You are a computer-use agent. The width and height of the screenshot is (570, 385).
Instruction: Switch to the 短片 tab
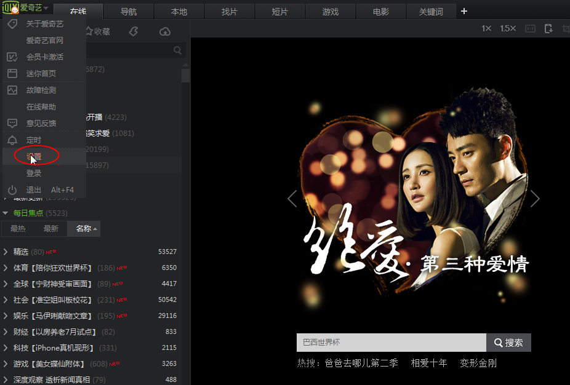click(x=280, y=12)
